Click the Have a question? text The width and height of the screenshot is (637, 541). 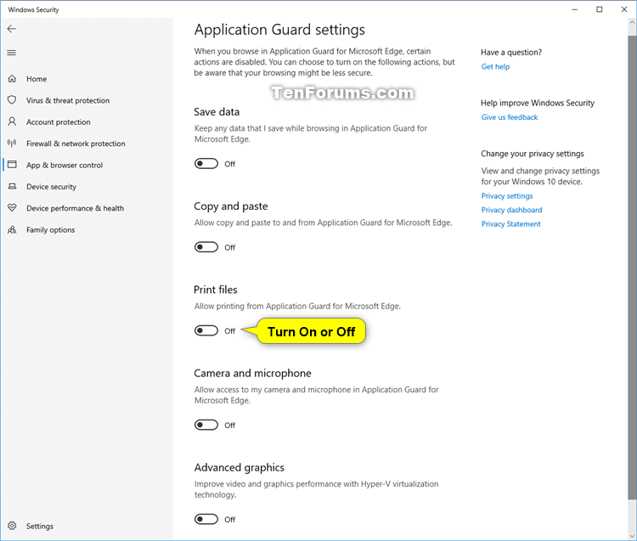coord(511,52)
